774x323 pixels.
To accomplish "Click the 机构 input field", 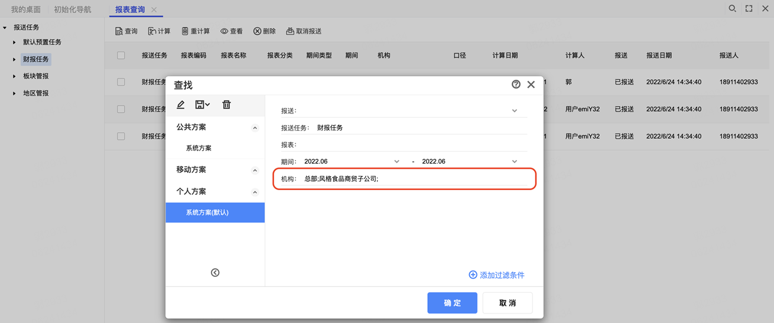I will pyautogui.click(x=414, y=178).
